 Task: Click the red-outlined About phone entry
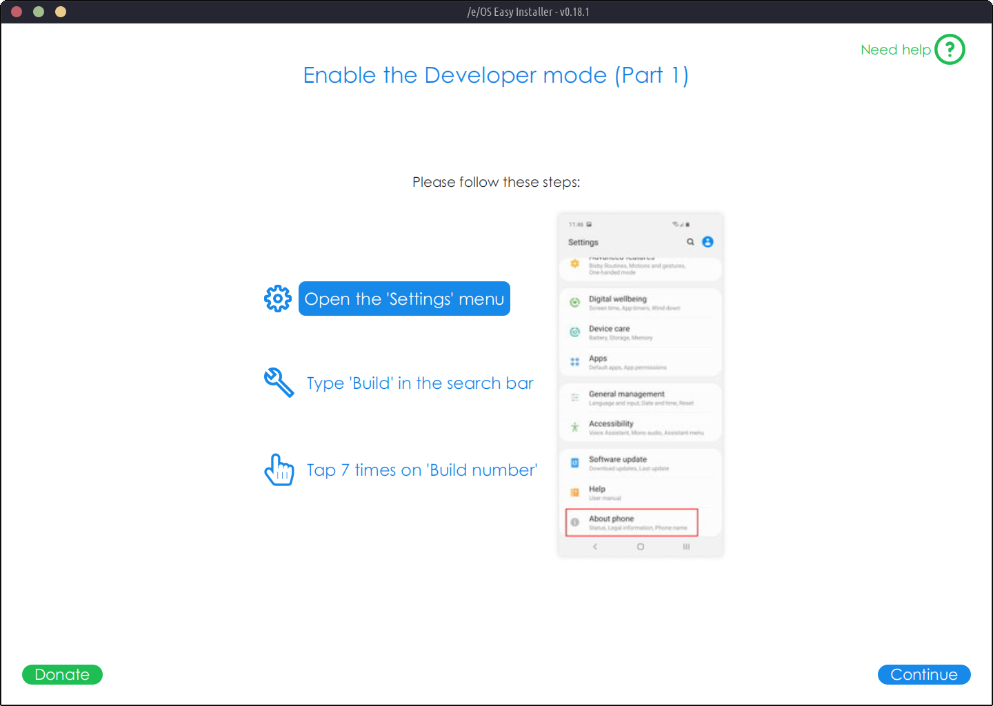(632, 522)
